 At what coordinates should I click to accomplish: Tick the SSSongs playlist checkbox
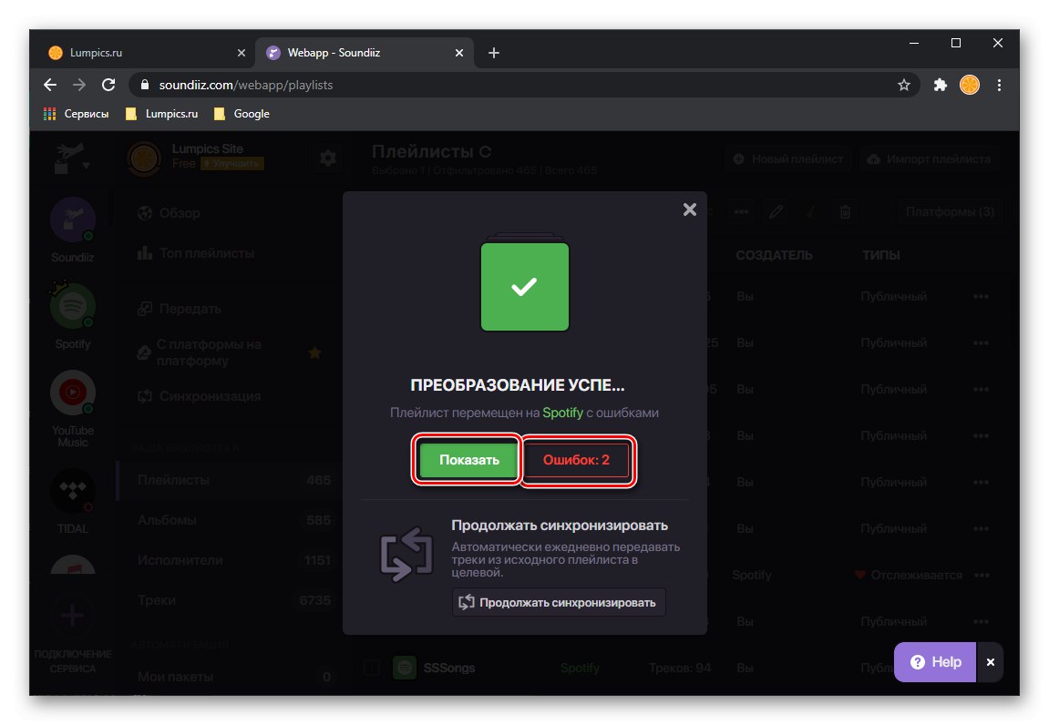coord(372,668)
